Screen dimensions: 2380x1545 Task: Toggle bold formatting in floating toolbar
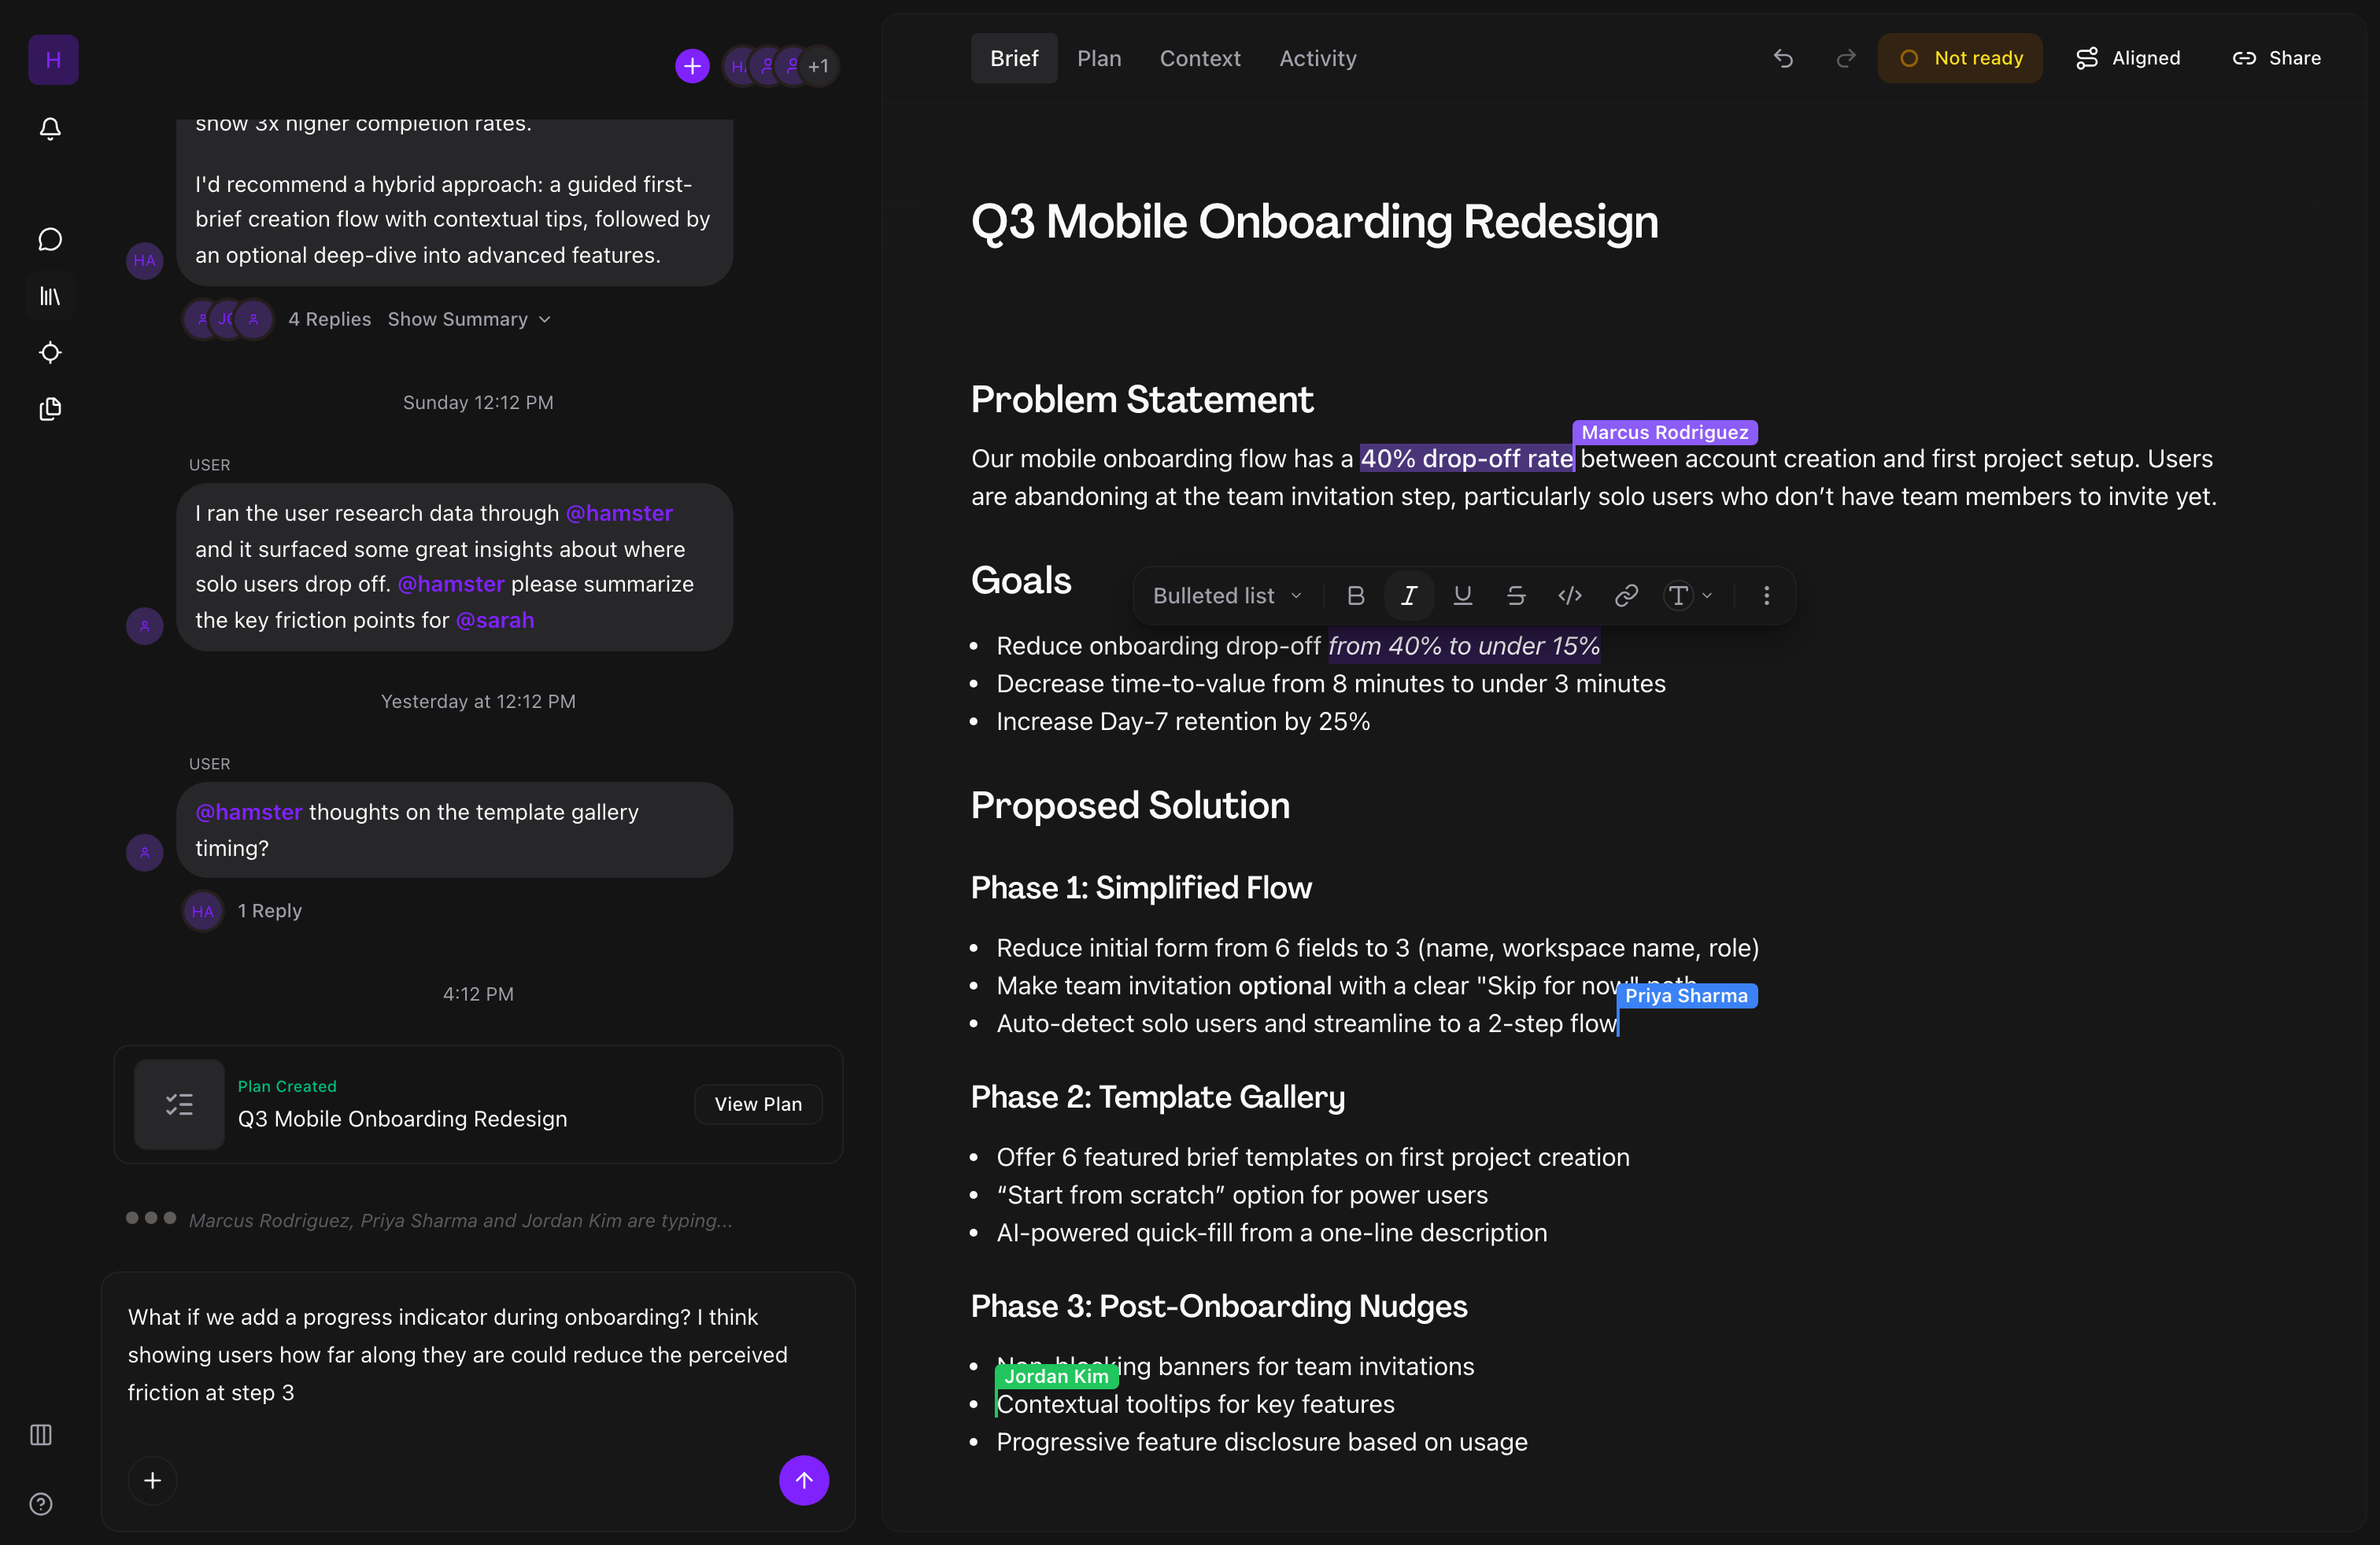point(1356,596)
